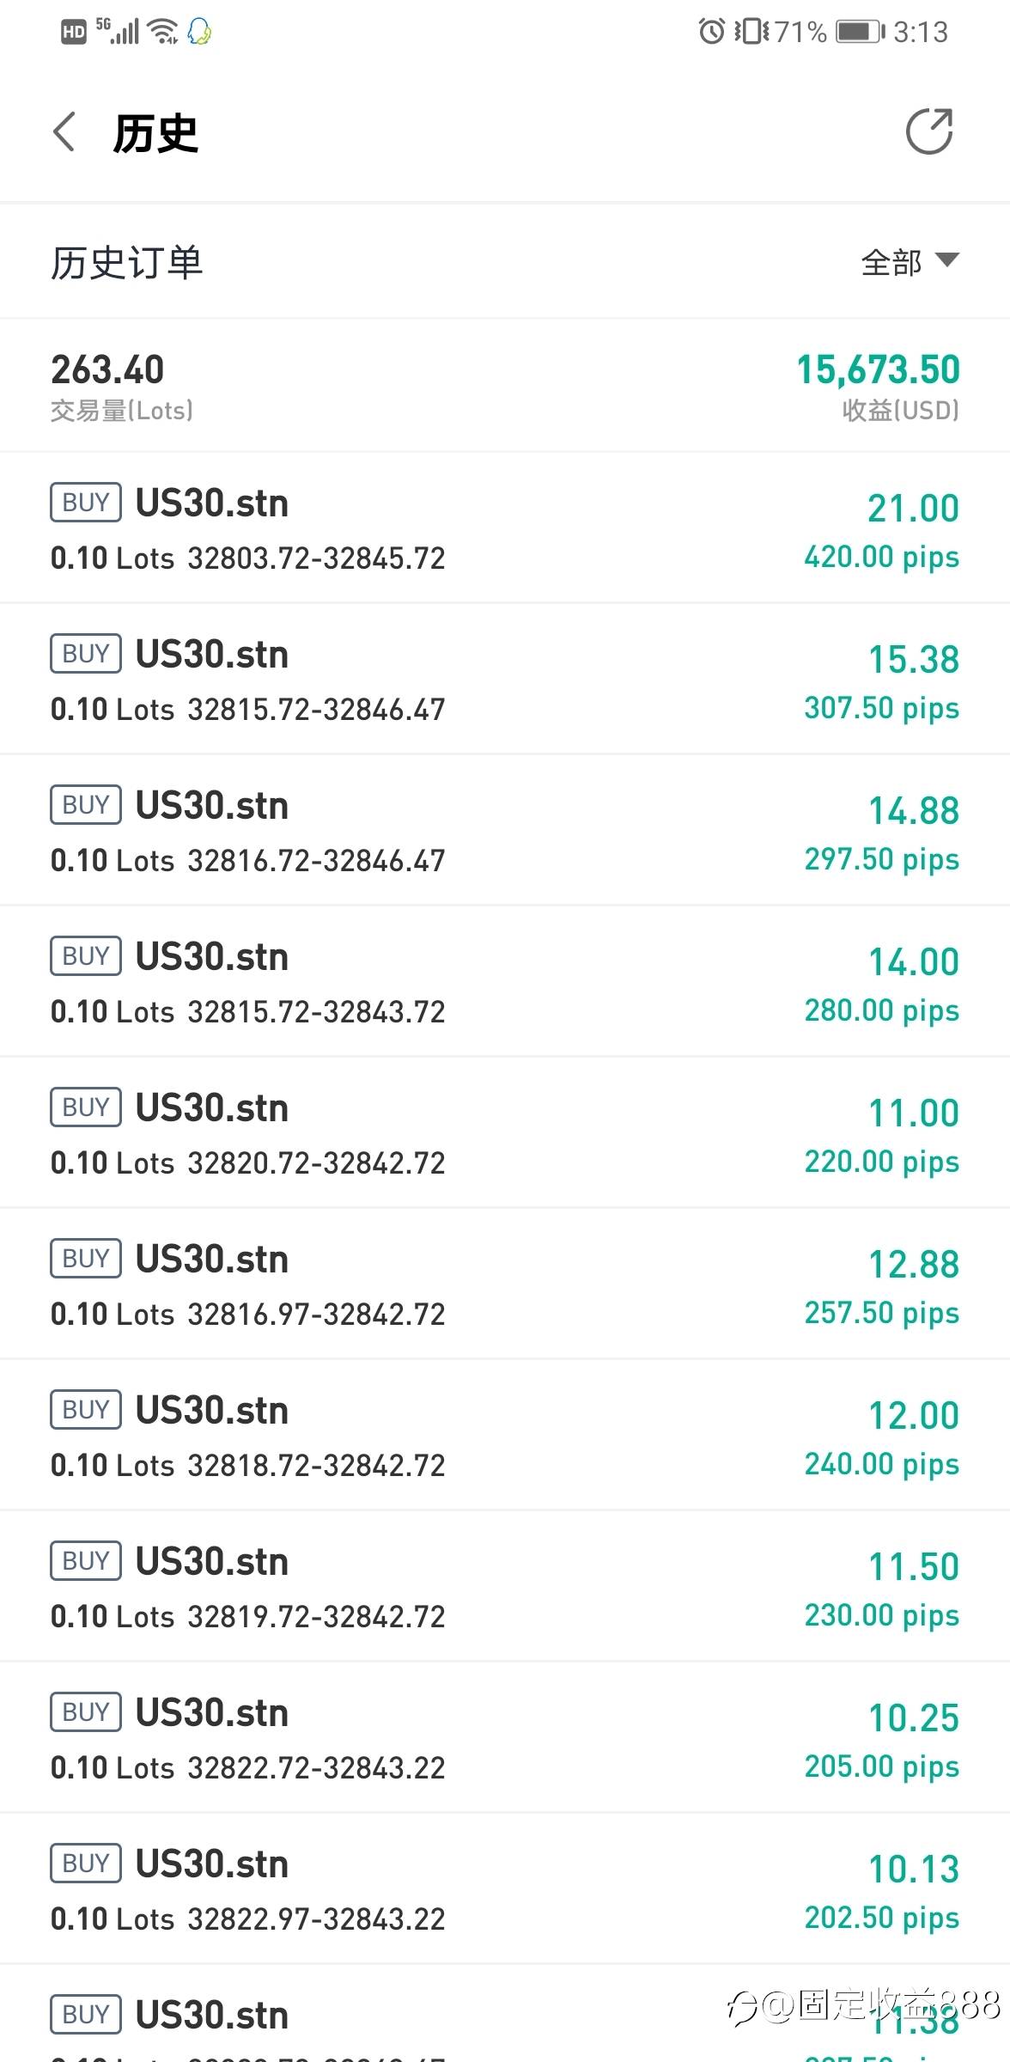Open the order showing 230.00 pips
Image resolution: width=1010 pixels, height=2062 pixels.
(505, 1587)
